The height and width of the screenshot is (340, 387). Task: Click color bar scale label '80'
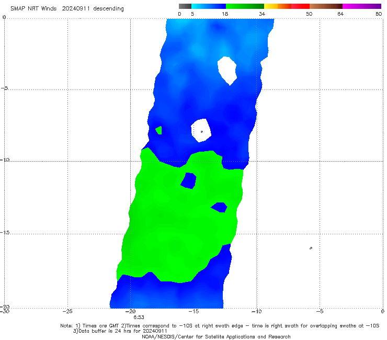(379, 14)
